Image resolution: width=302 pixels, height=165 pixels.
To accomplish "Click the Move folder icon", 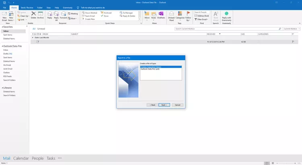I will coord(147,14).
